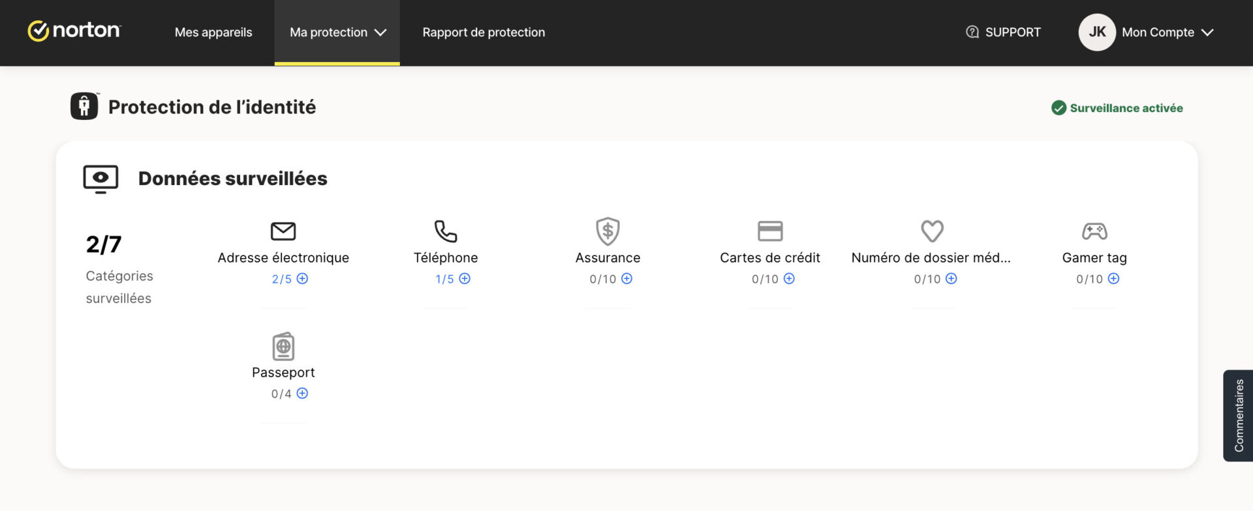Click the Surveillance activée status text
This screenshot has height=511, width=1253.
tap(1126, 108)
